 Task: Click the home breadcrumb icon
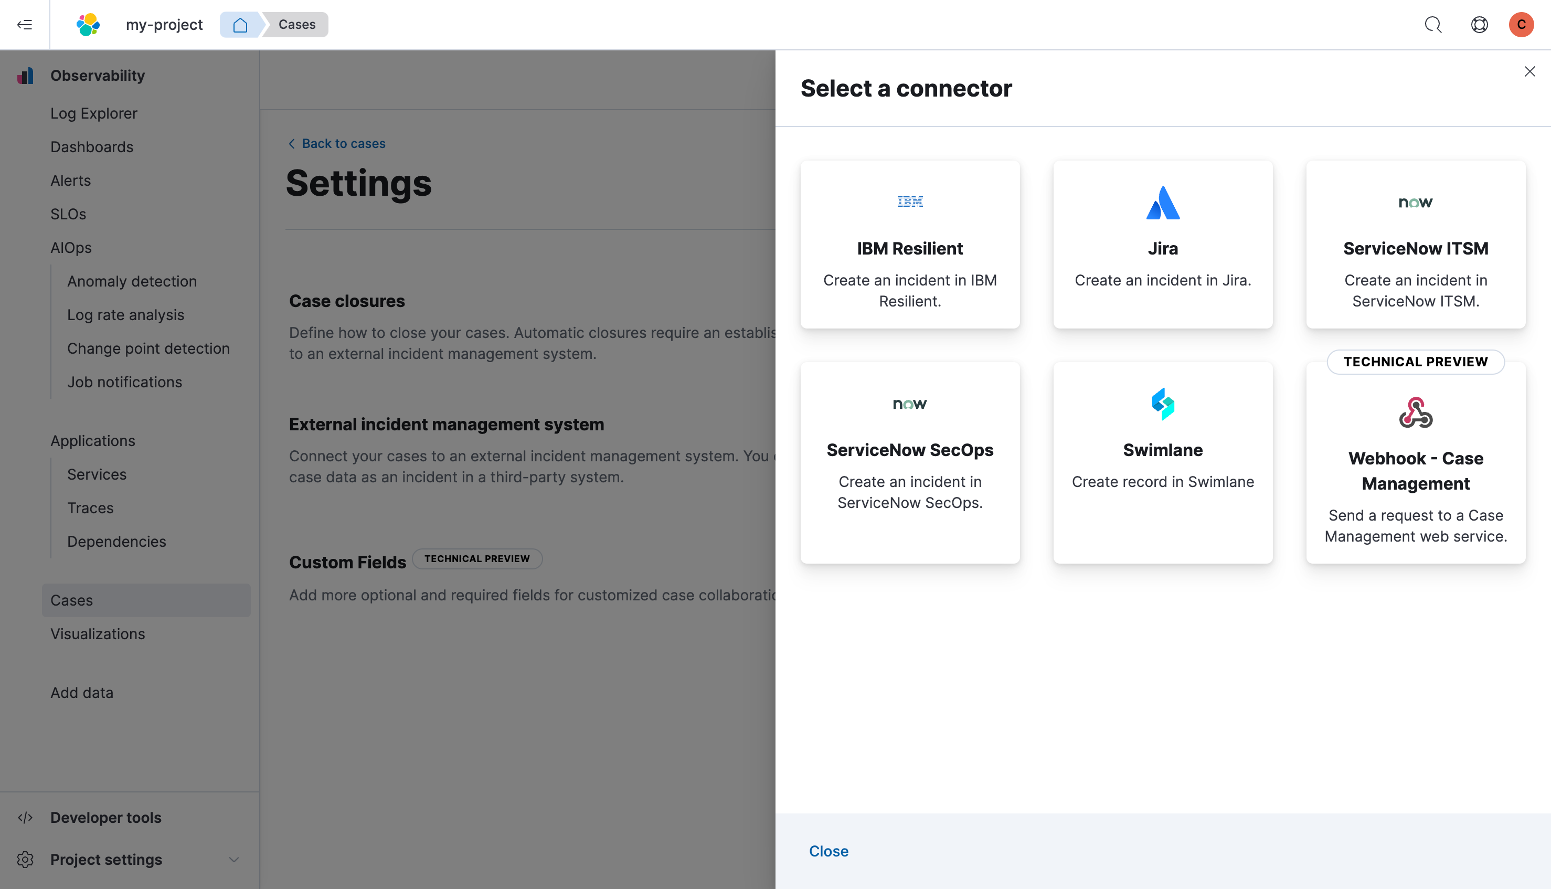pos(240,25)
